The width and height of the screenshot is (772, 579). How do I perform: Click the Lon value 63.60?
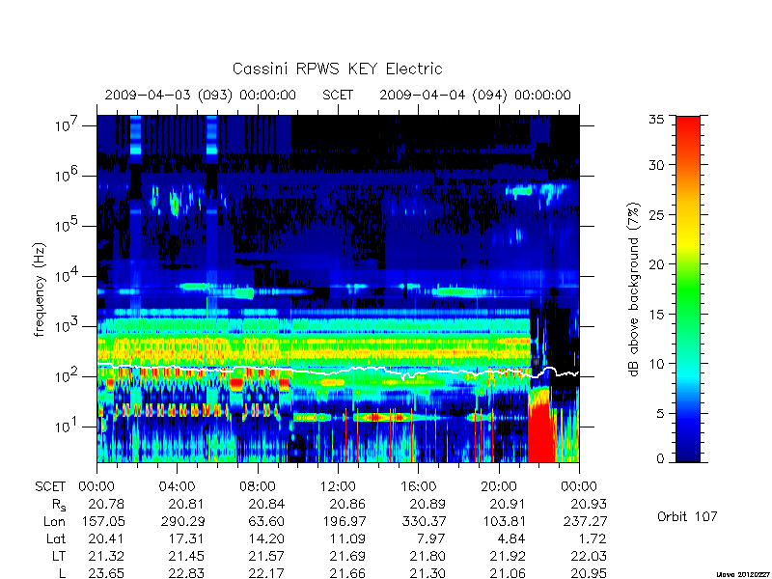[266, 521]
